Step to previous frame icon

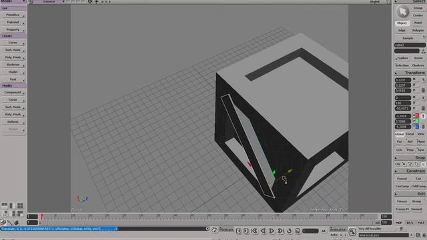click(239, 231)
